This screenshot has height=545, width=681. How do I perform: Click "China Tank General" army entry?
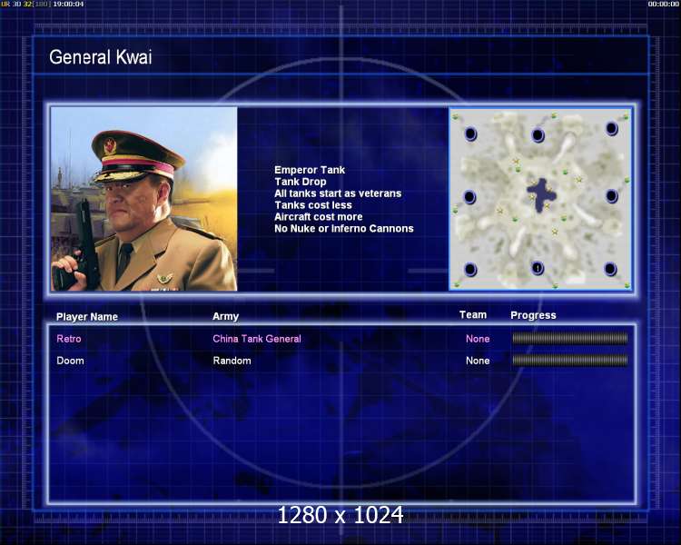(257, 339)
